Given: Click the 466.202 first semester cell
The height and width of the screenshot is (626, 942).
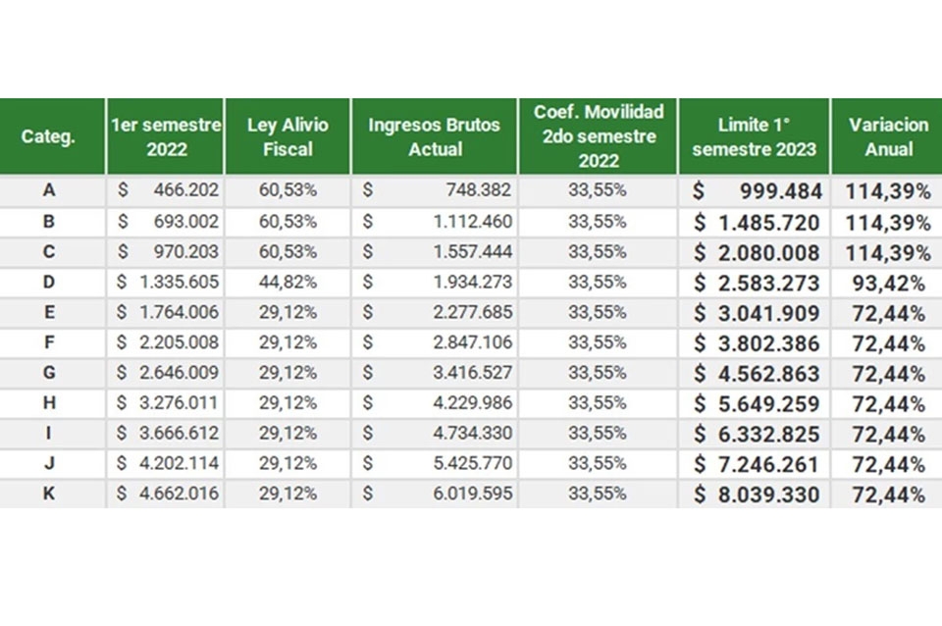Looking at the screenshot, I should click(185, 191).
